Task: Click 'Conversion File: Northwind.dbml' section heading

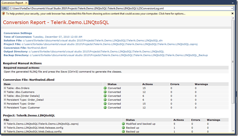Action: (x=29, y=80)
